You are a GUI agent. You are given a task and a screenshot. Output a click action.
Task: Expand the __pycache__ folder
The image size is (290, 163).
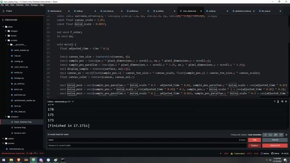click(8, 45)
